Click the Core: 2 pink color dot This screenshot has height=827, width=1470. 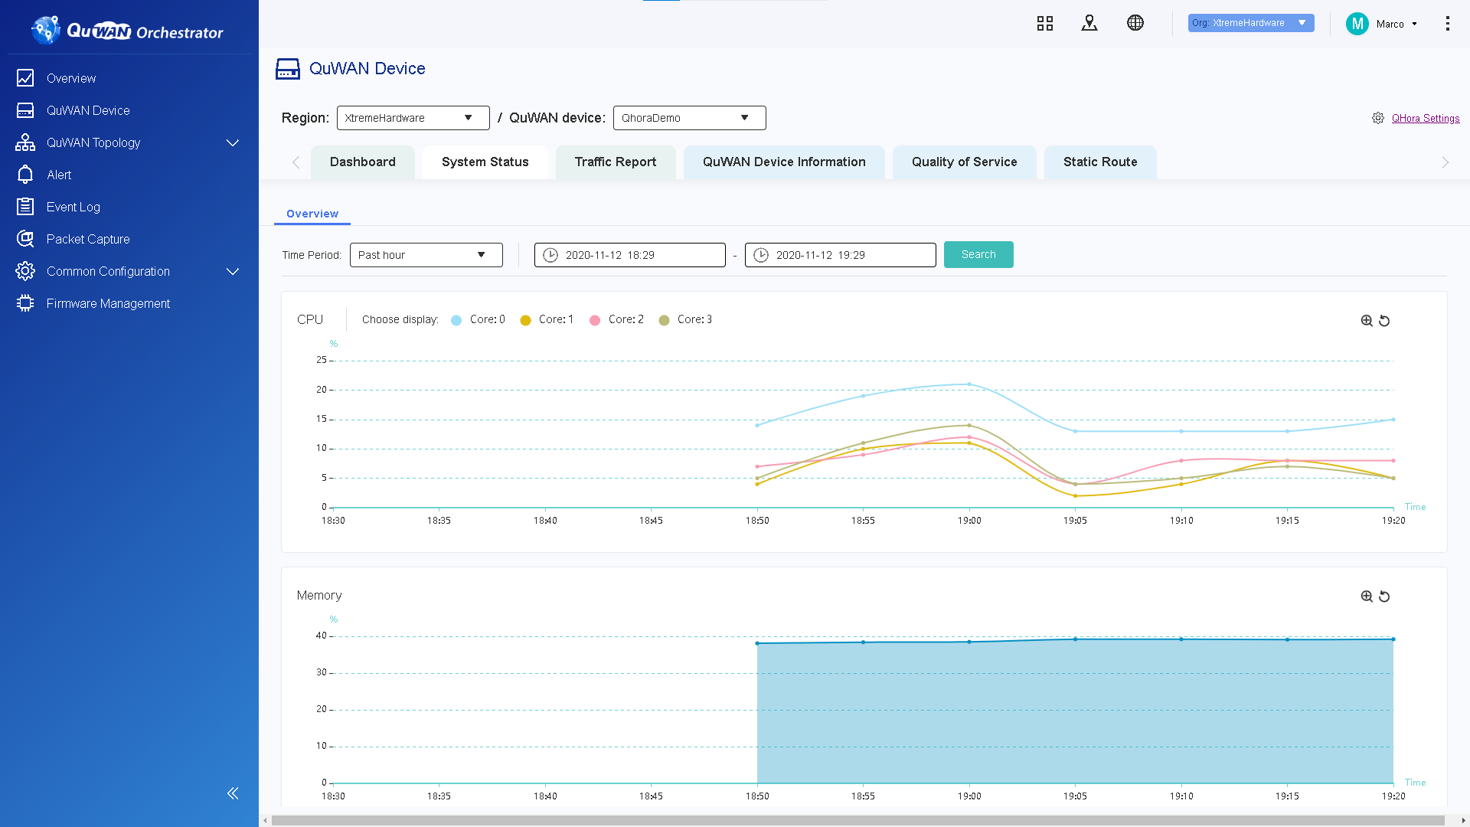[595, 321]
